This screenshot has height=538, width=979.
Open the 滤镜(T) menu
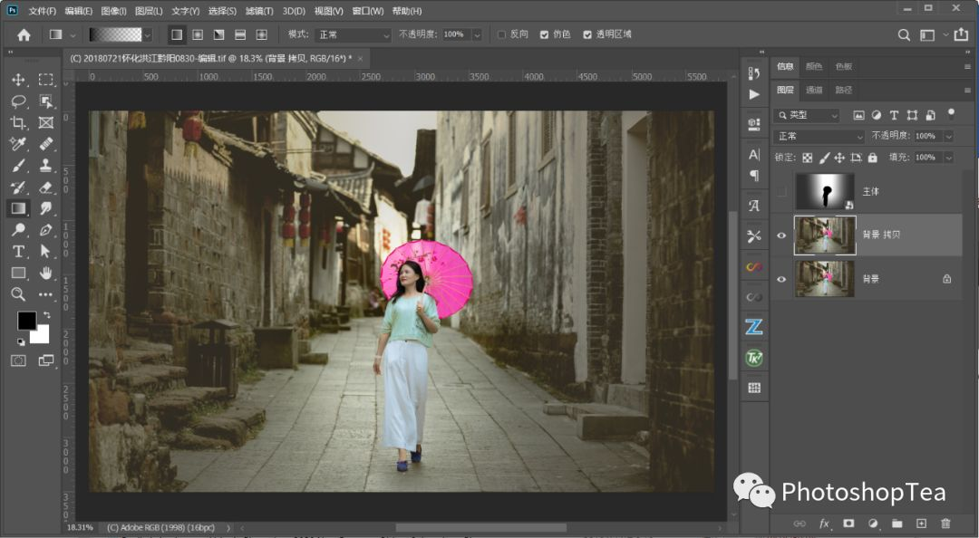point(259,11)
